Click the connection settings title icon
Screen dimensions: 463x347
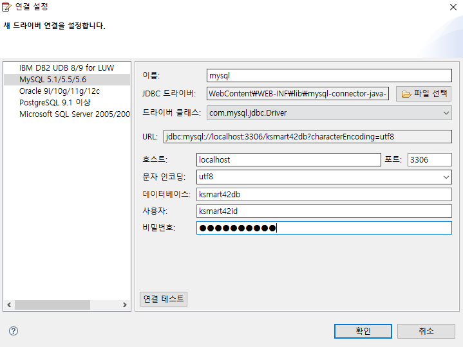[x=6, y=6]
